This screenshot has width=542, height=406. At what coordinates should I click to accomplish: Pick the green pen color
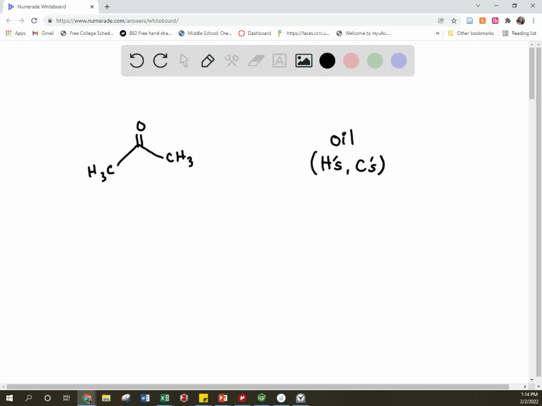point(375,61)
